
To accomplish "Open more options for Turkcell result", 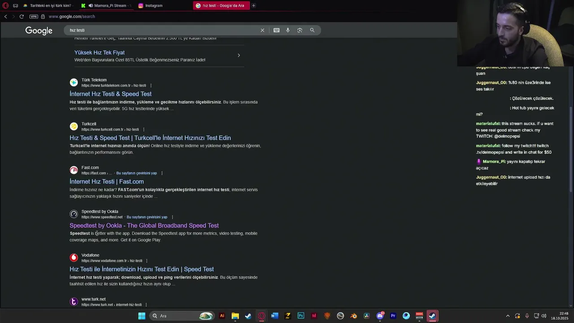I will pos(143,129).
